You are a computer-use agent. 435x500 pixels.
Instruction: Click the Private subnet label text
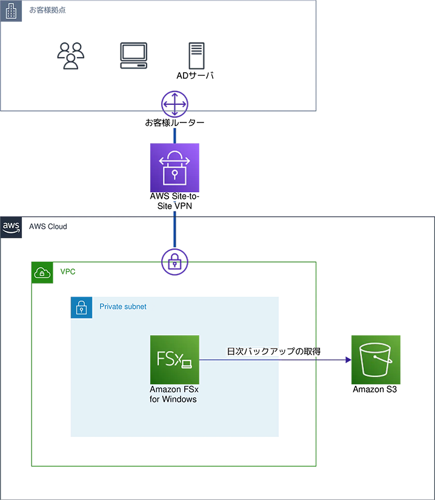[123, 307]
